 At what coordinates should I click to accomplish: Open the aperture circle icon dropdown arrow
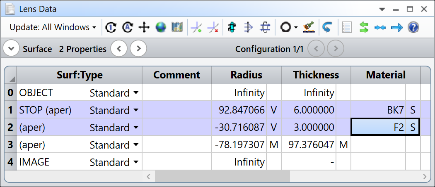[x=296, y=28]
